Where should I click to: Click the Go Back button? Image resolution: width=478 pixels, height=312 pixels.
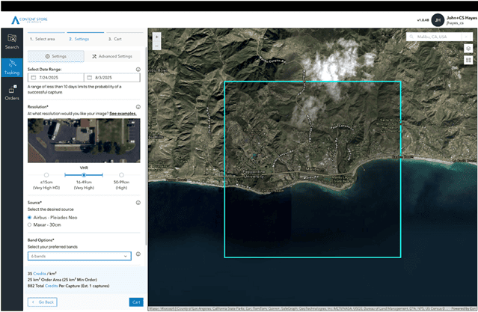click(43, 302)
